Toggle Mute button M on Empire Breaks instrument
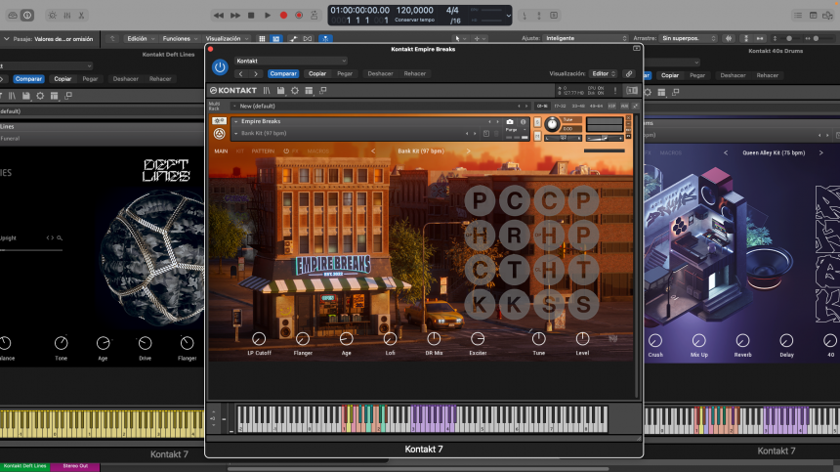The image size is (840, 472). point(537,136)
